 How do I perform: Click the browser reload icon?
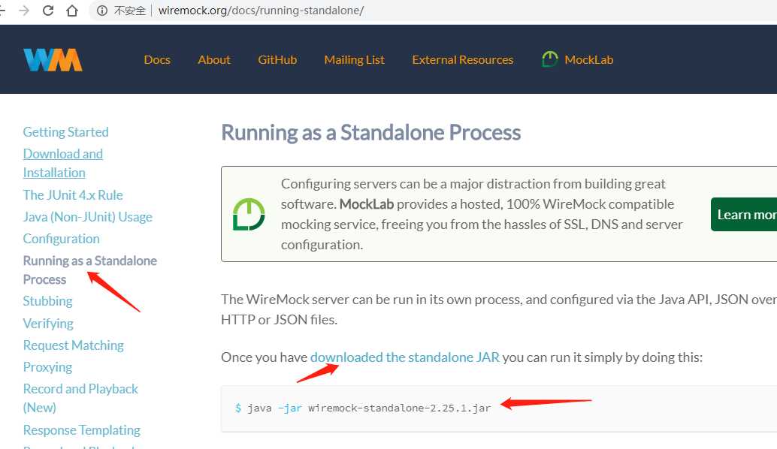[x=48, y=11]
